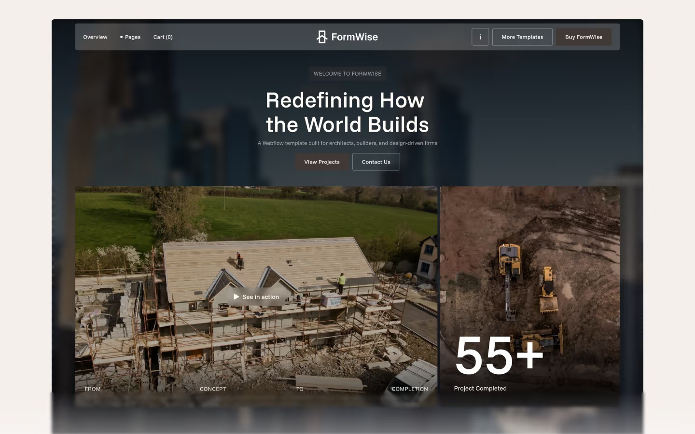Click the CONCEPT caption label
The image size is (695, 434).
pyautogui.click(x=213, y=389)
